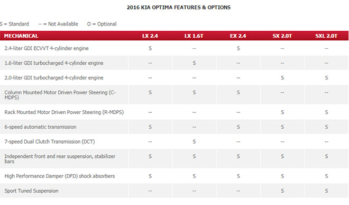349x205 pixels.
Task: Click Rack Mounted Motor Driven Power Steering label
Action: (64, 112)
